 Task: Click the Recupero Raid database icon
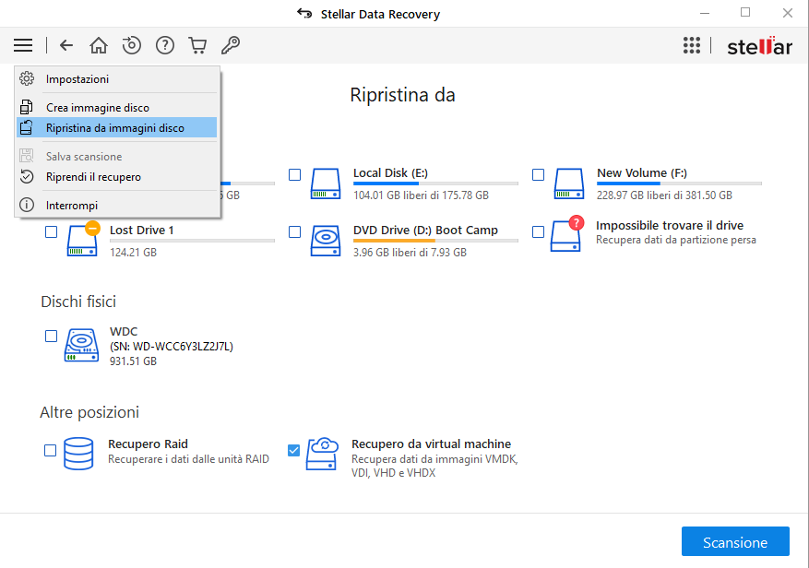tap(78, 454)
